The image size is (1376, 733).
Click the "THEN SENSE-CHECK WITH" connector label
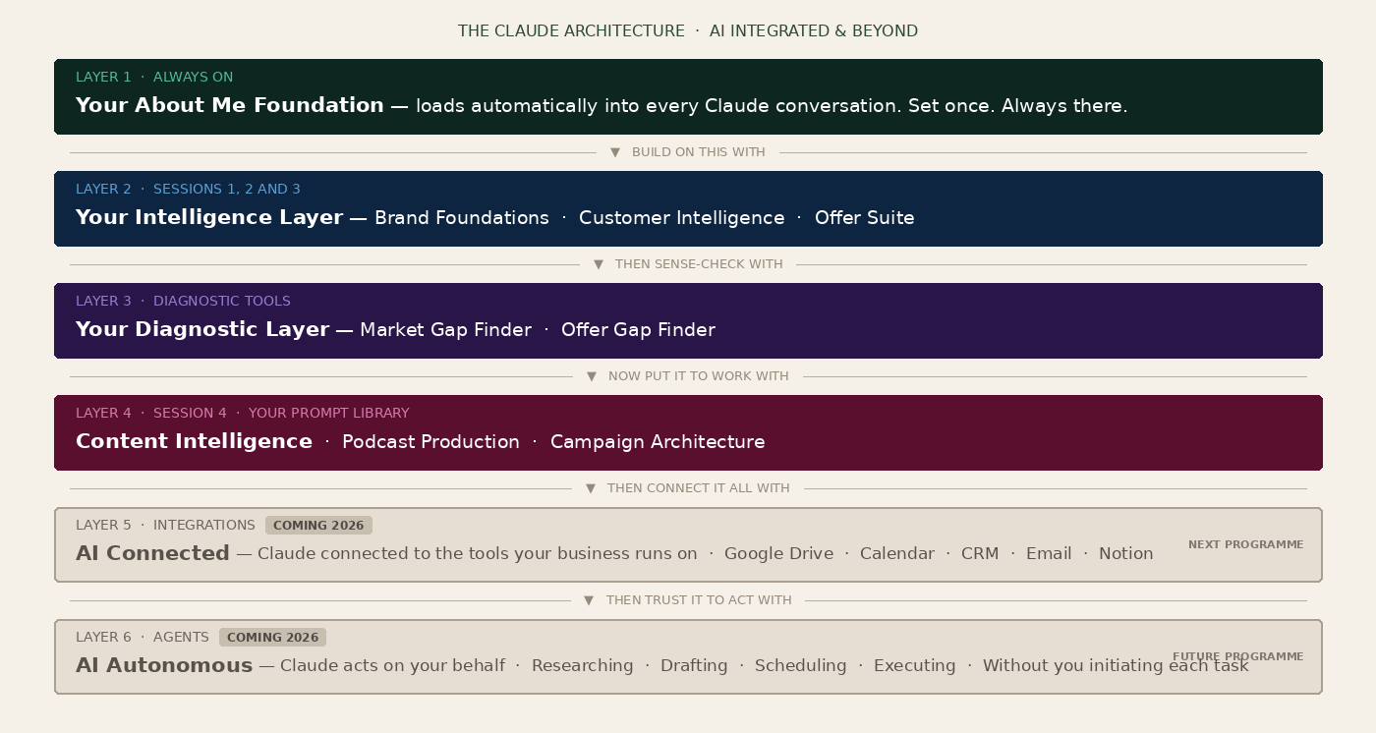pyautogui.click(x=699, y=264)
